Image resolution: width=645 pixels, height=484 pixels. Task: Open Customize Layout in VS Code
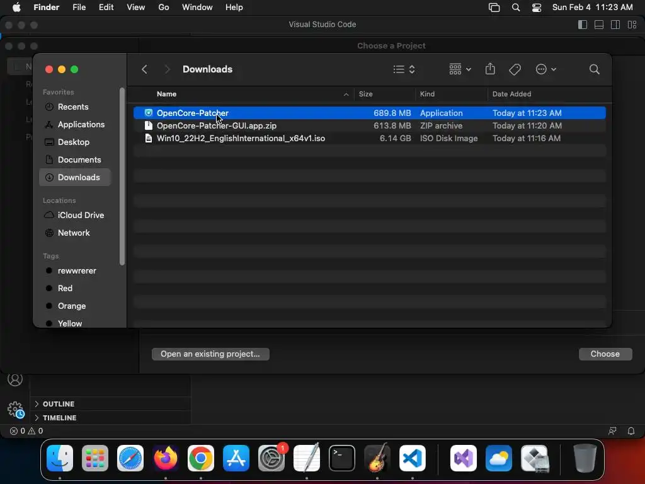click(632, 25)
